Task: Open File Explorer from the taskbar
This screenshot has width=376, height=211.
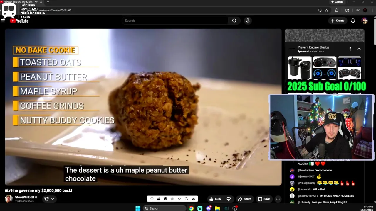Action: 217,208
